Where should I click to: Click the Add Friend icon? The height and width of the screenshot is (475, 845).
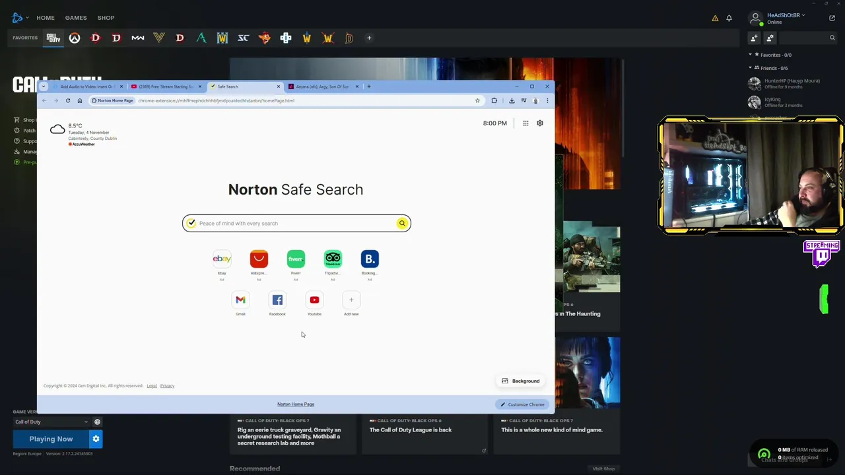pyautogui.click(x=754, y=38)
